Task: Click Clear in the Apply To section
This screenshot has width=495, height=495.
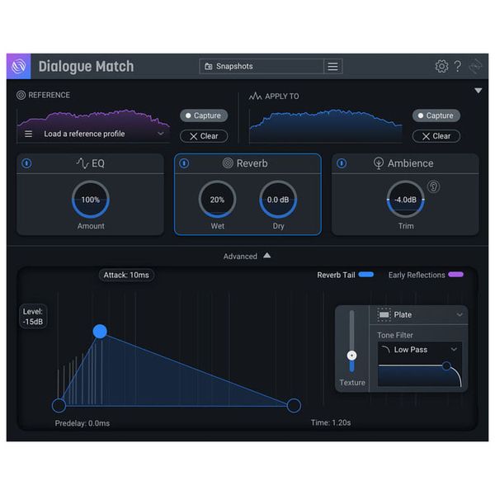Action: (x=436, y=136)
